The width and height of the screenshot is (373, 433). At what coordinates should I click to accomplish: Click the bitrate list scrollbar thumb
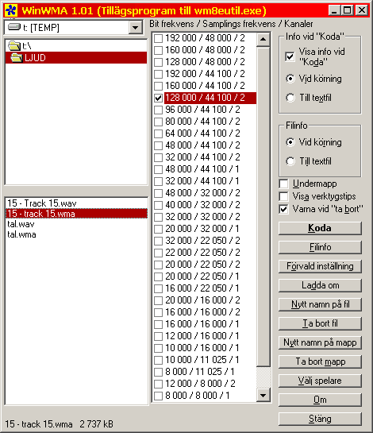pos(263,207)
